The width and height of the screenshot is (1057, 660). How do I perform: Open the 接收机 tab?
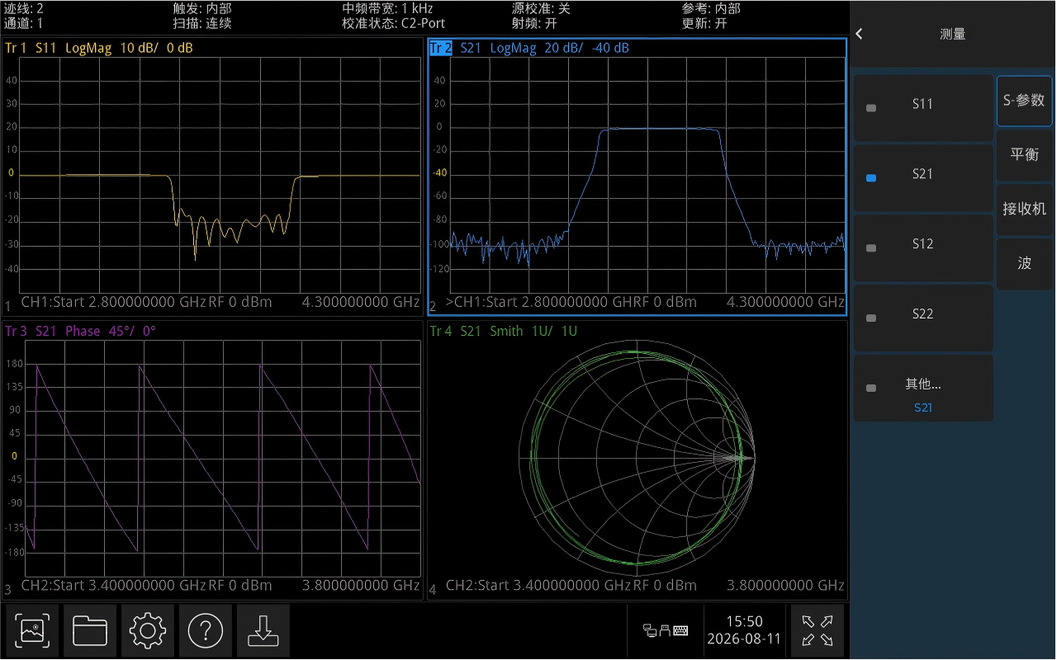pos(1024,209)
